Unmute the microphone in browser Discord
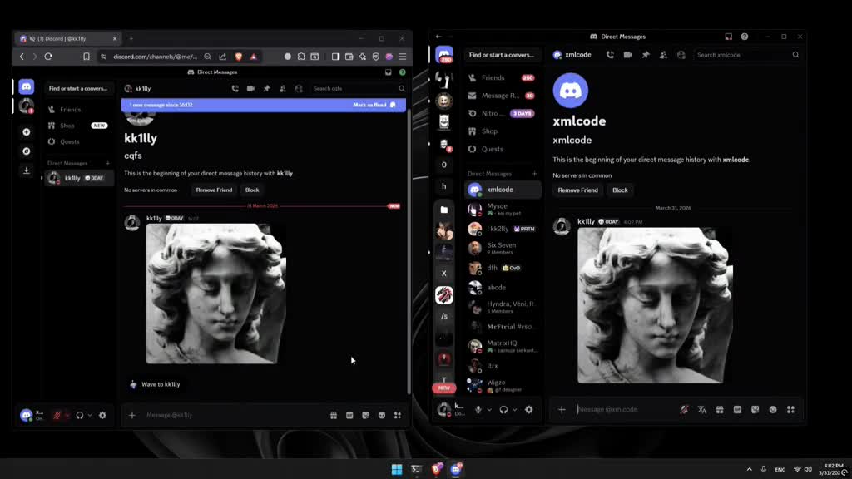 pyautogui.click(x=57, y=416)
